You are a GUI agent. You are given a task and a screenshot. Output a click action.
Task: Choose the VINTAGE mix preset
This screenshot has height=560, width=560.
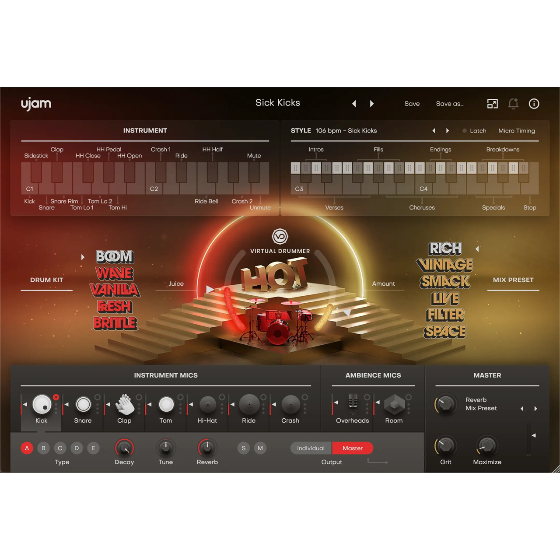[444, 265]
